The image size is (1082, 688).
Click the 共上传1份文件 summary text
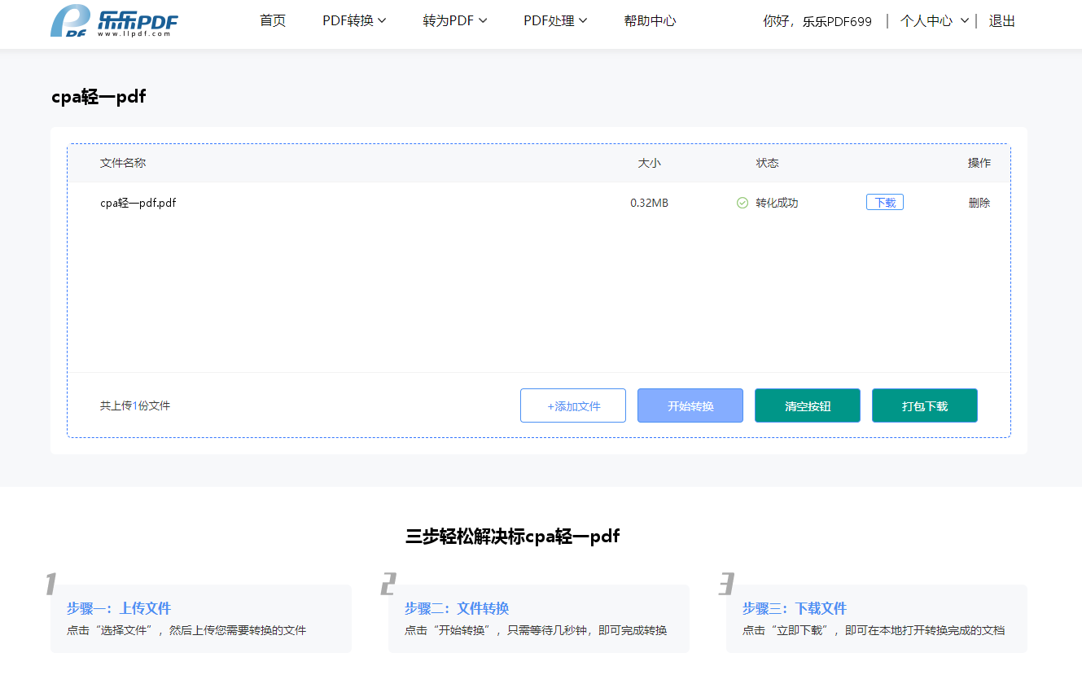pos(135,405)
